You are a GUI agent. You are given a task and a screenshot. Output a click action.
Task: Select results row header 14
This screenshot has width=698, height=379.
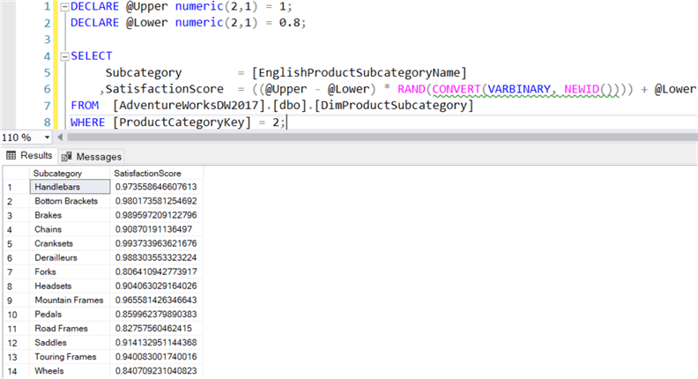click(x=16, y=371)
